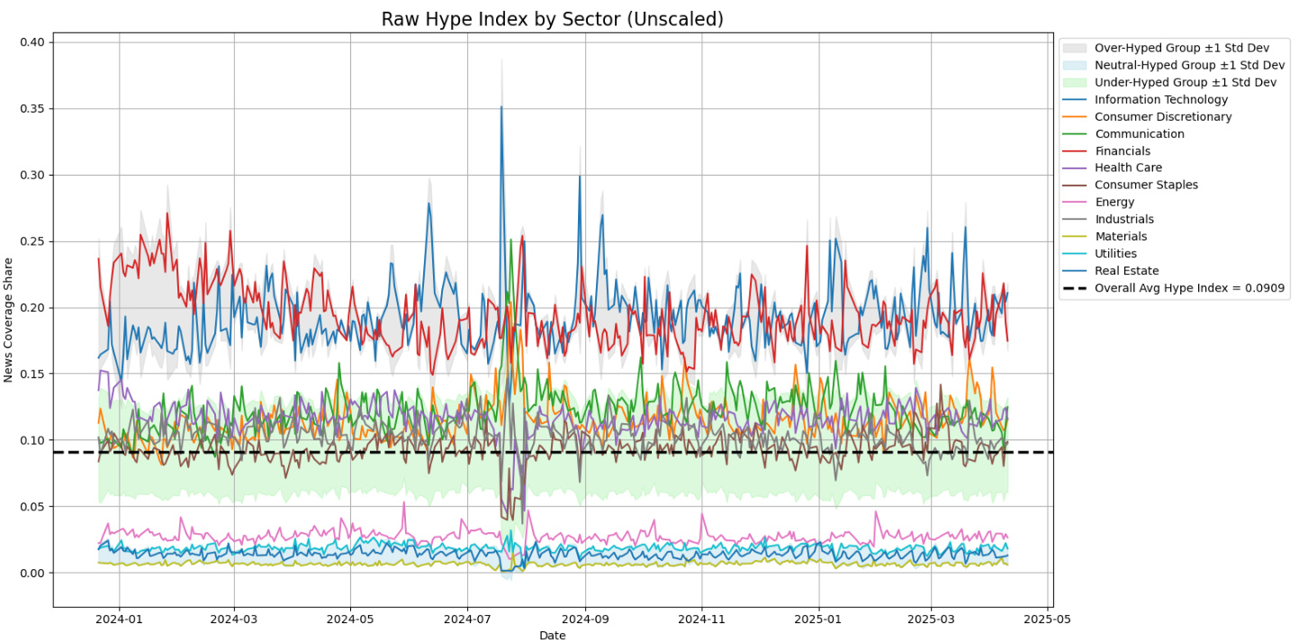Click the Materials olive legend line marker

point(1076,237)
